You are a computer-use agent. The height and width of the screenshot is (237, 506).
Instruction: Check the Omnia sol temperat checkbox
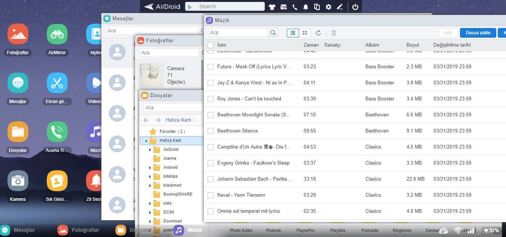211,211
